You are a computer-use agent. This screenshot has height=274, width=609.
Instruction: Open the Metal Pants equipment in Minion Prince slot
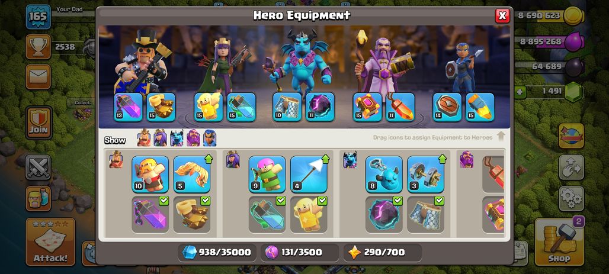pyautogui.click(x=287, y=107)
